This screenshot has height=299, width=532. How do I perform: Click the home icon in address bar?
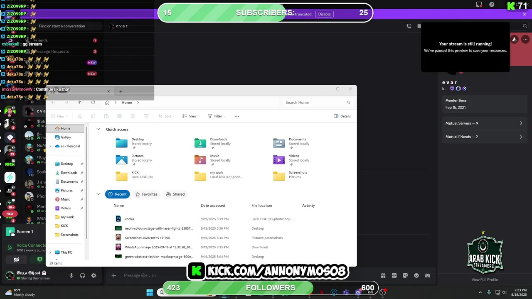[x=107, y=103]
